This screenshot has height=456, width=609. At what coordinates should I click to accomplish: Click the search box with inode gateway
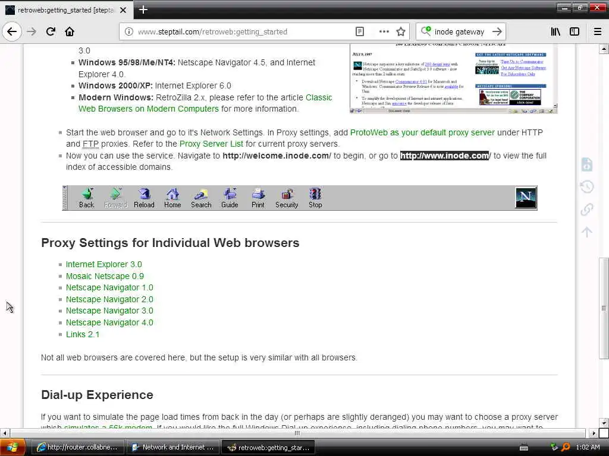[461, 32]
